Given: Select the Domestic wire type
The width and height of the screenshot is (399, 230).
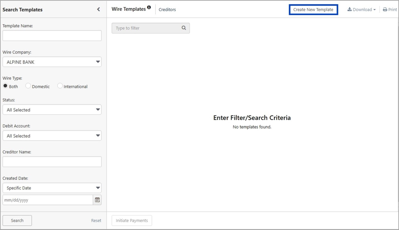Looking at the screenshot, I should 28,86.
